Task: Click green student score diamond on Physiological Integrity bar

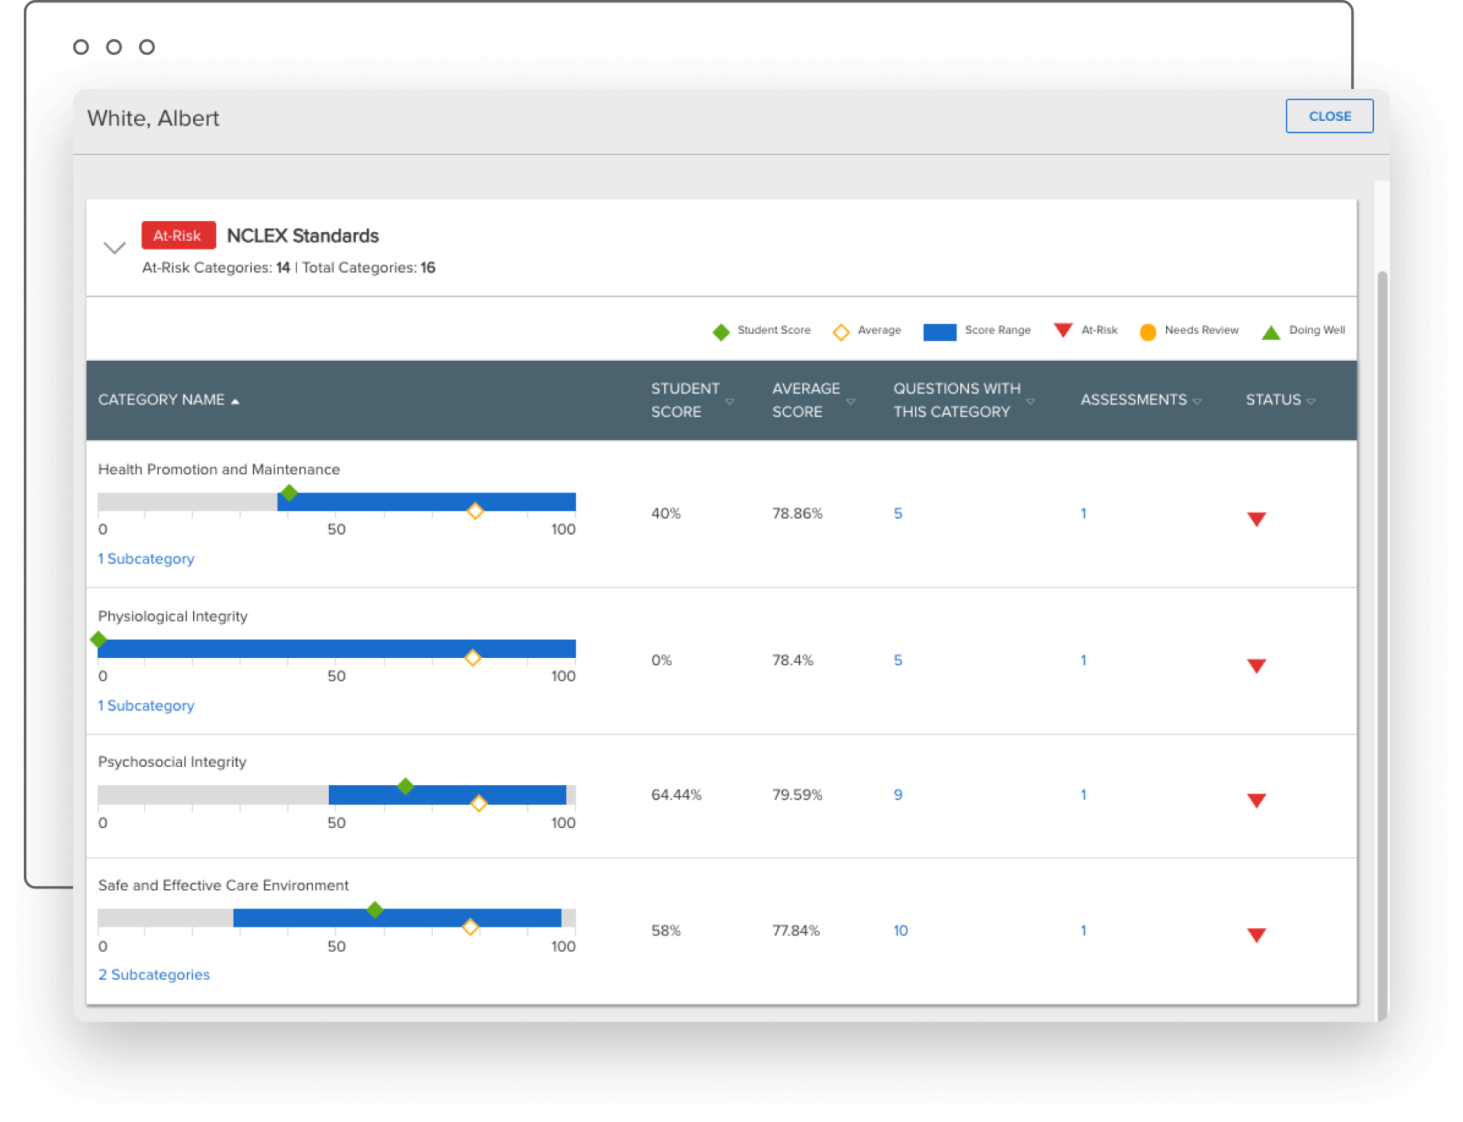Action: pyautogui.click(x=98, y=639)
